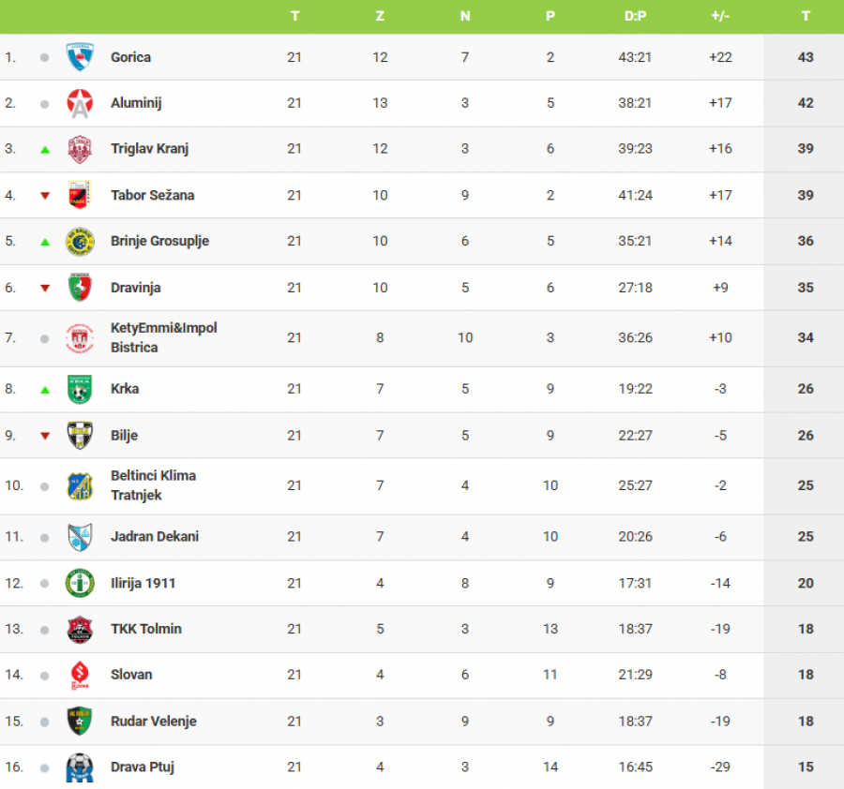Screen dimensions: 844x789
Task: Open the Triglav Kranj club crest
Action: point(80,149)
